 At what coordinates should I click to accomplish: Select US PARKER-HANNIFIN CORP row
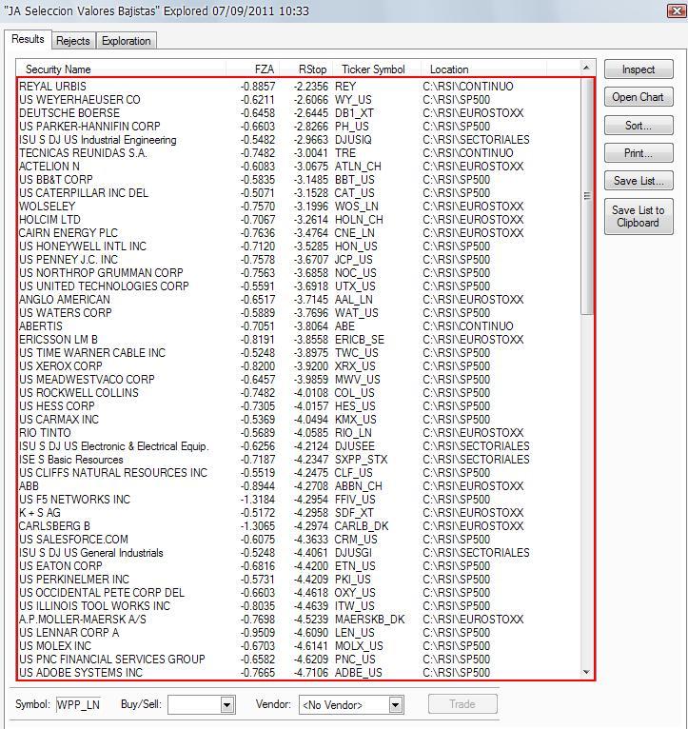point(299,127)
